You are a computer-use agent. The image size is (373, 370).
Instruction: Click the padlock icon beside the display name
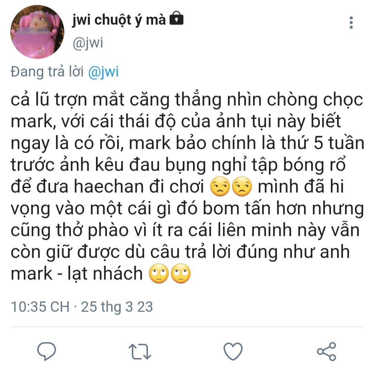(176, 18)
